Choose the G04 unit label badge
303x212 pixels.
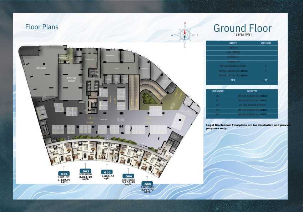pyautogui.click(x=128, y=176)
